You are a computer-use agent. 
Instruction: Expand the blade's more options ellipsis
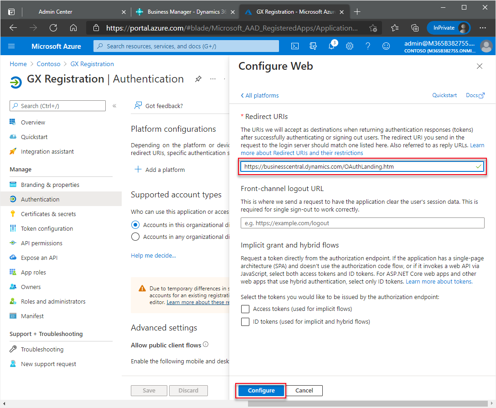pos(212,79)
